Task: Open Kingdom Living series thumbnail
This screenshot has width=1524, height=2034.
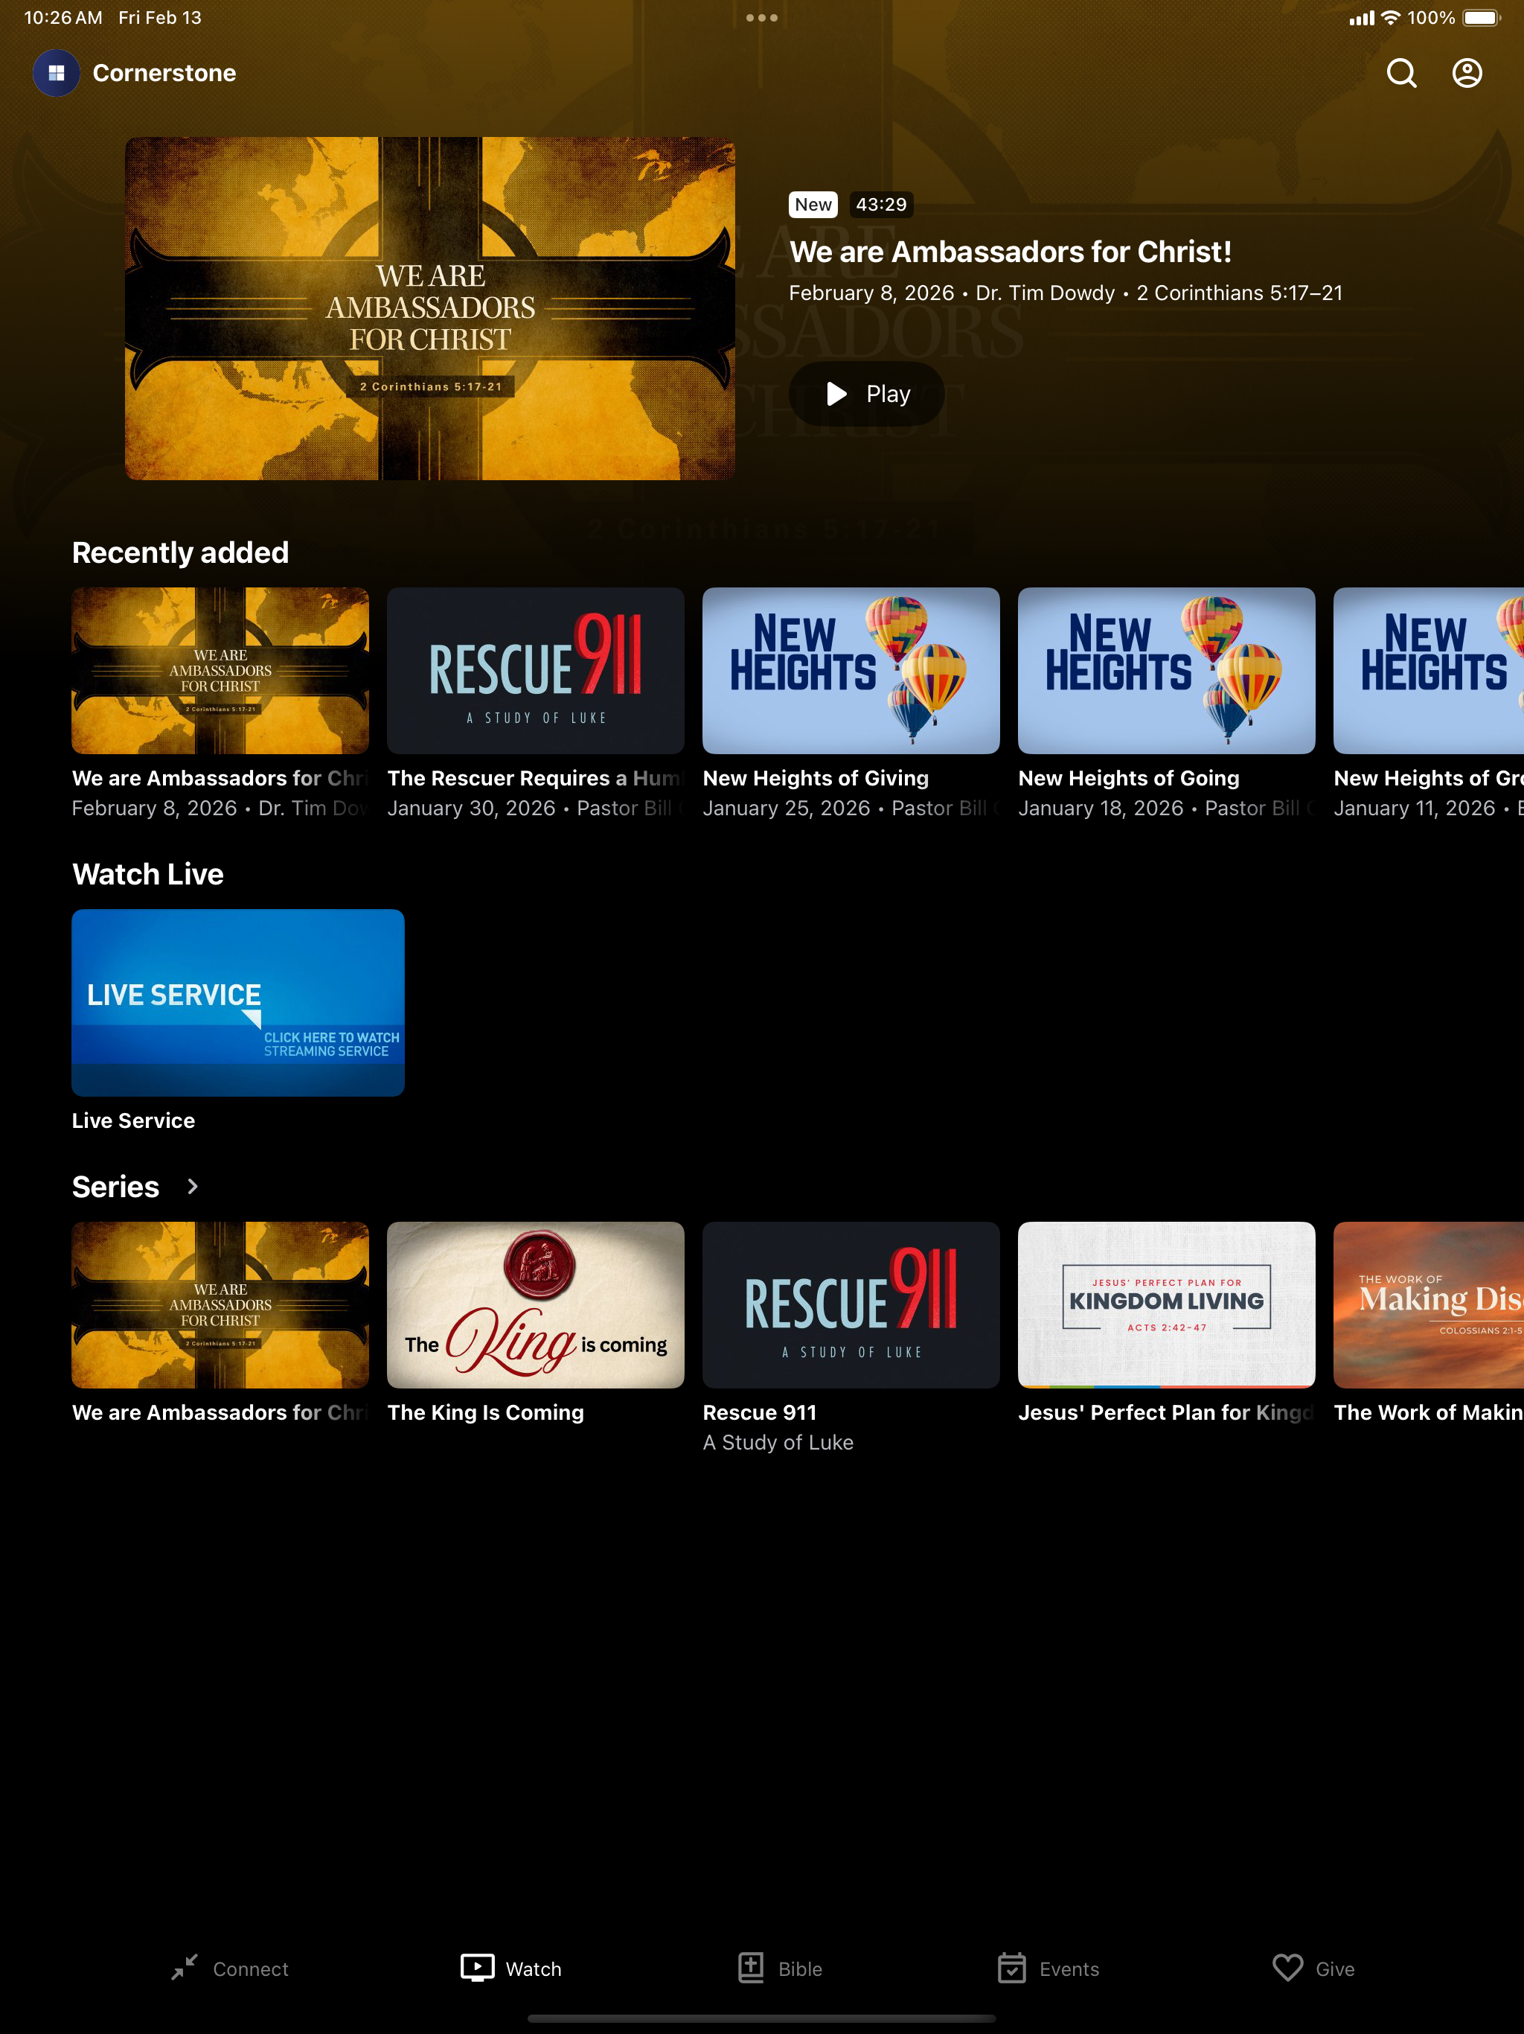Action: click(x=1166, y=1305)
